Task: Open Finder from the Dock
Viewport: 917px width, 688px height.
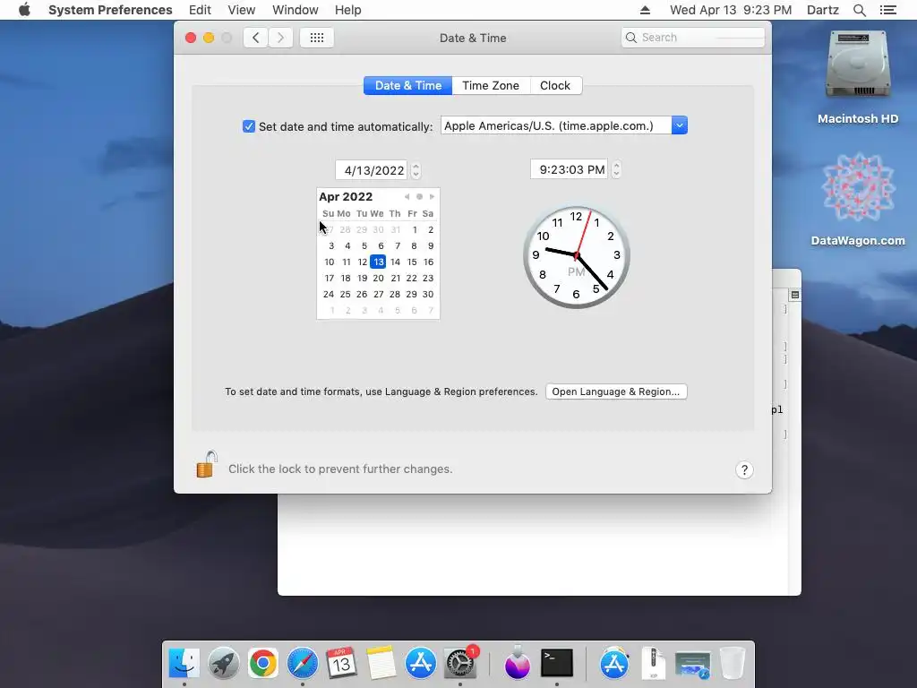Action: click(x=184, y=663)
